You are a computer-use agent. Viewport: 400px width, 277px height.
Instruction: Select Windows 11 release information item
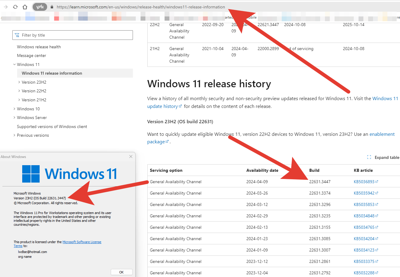[x=75, y=73]
